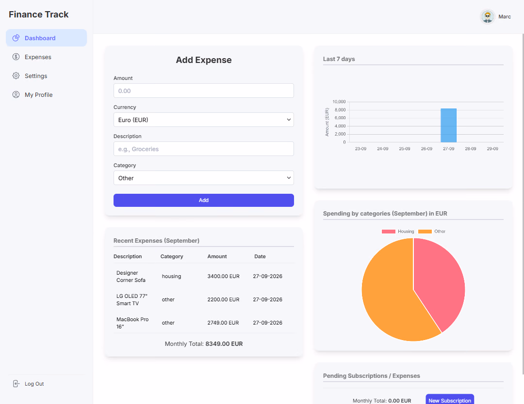
Task: Click the Settings gear icon
Action: pos(16,76)
